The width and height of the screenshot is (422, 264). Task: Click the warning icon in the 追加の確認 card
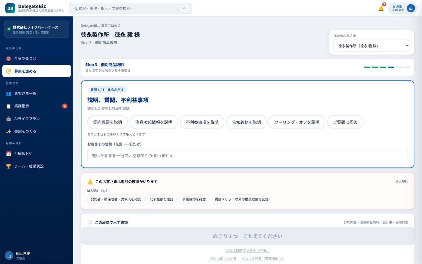(x=90, y=182)
